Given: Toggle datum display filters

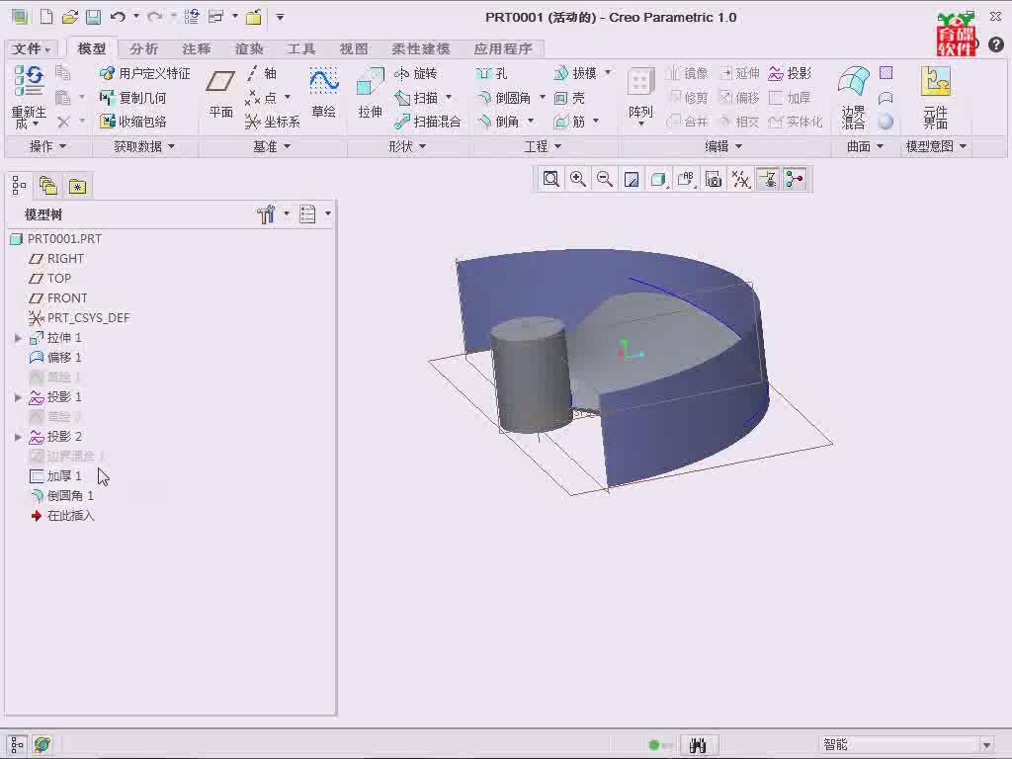Looking at the screenshot, I should tap(740, 179).
